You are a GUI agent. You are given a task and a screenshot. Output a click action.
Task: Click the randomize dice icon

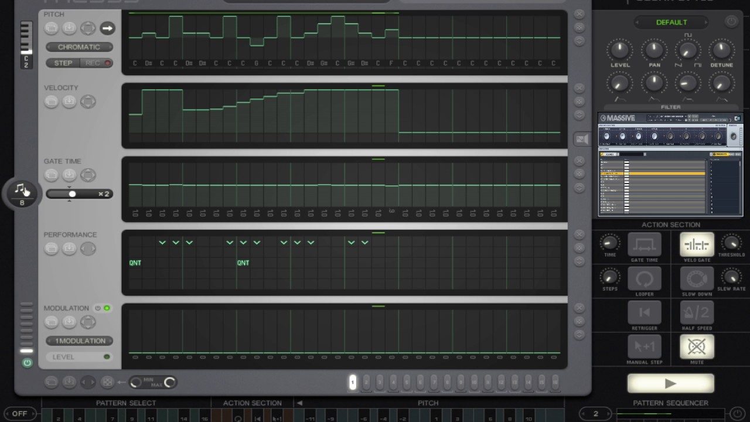[x=107, y=382]
